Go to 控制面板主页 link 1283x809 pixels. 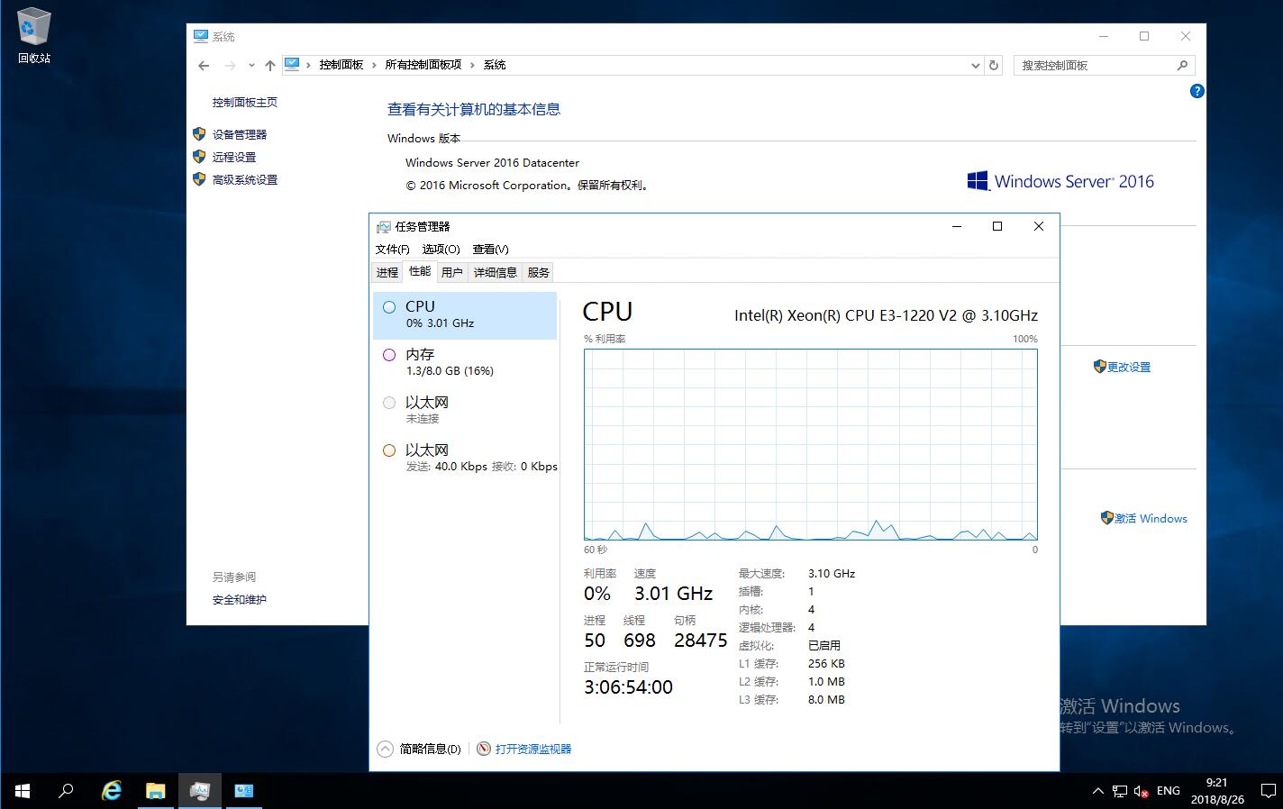245,103
